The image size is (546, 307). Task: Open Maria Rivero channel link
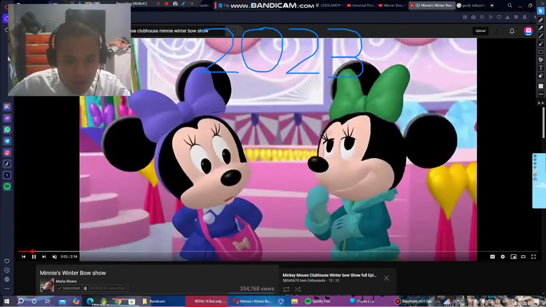click(66, 281)
